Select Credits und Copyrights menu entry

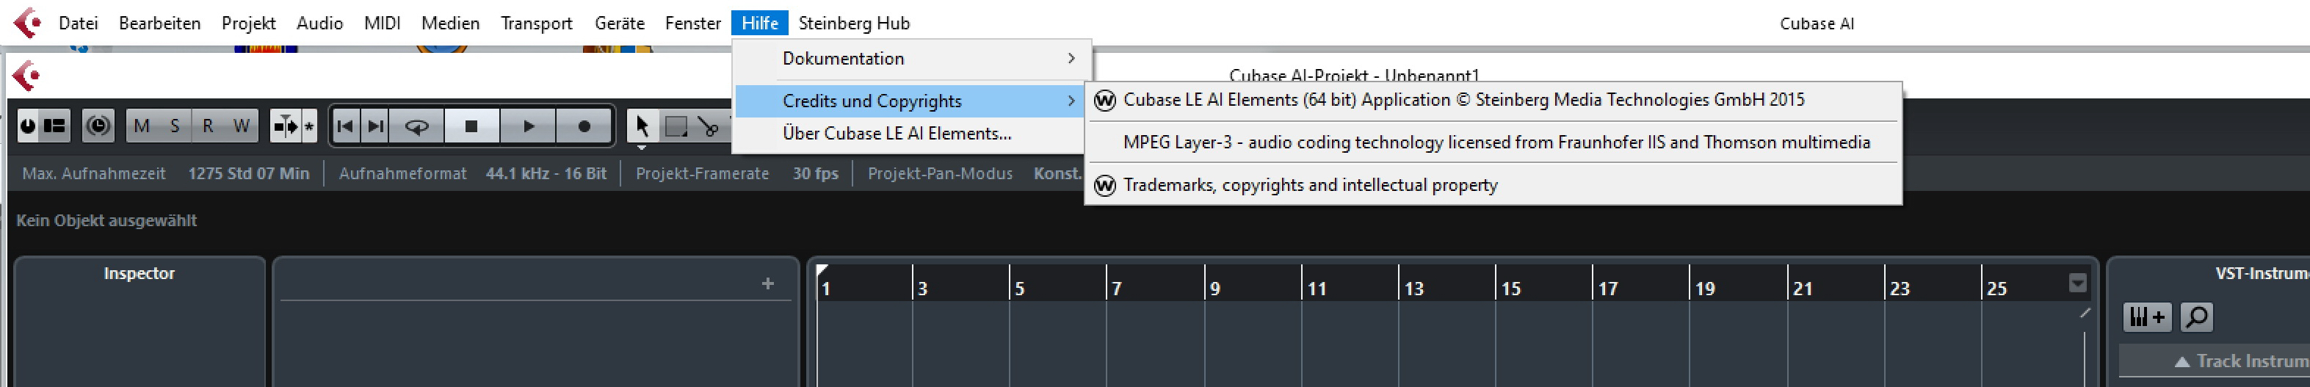[911, 101]
